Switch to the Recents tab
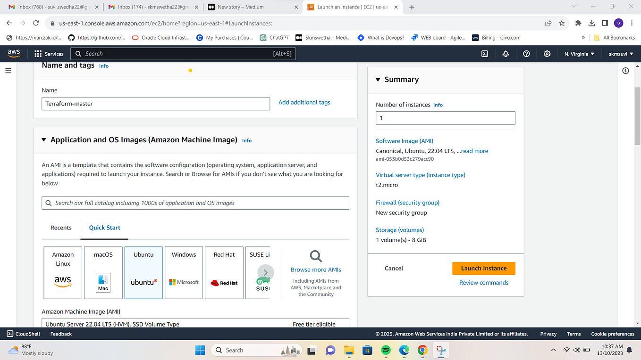This screenshot has width=641, height=360. click(61, 228)
